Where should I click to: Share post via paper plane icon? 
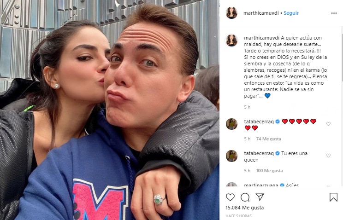[260, 197]
